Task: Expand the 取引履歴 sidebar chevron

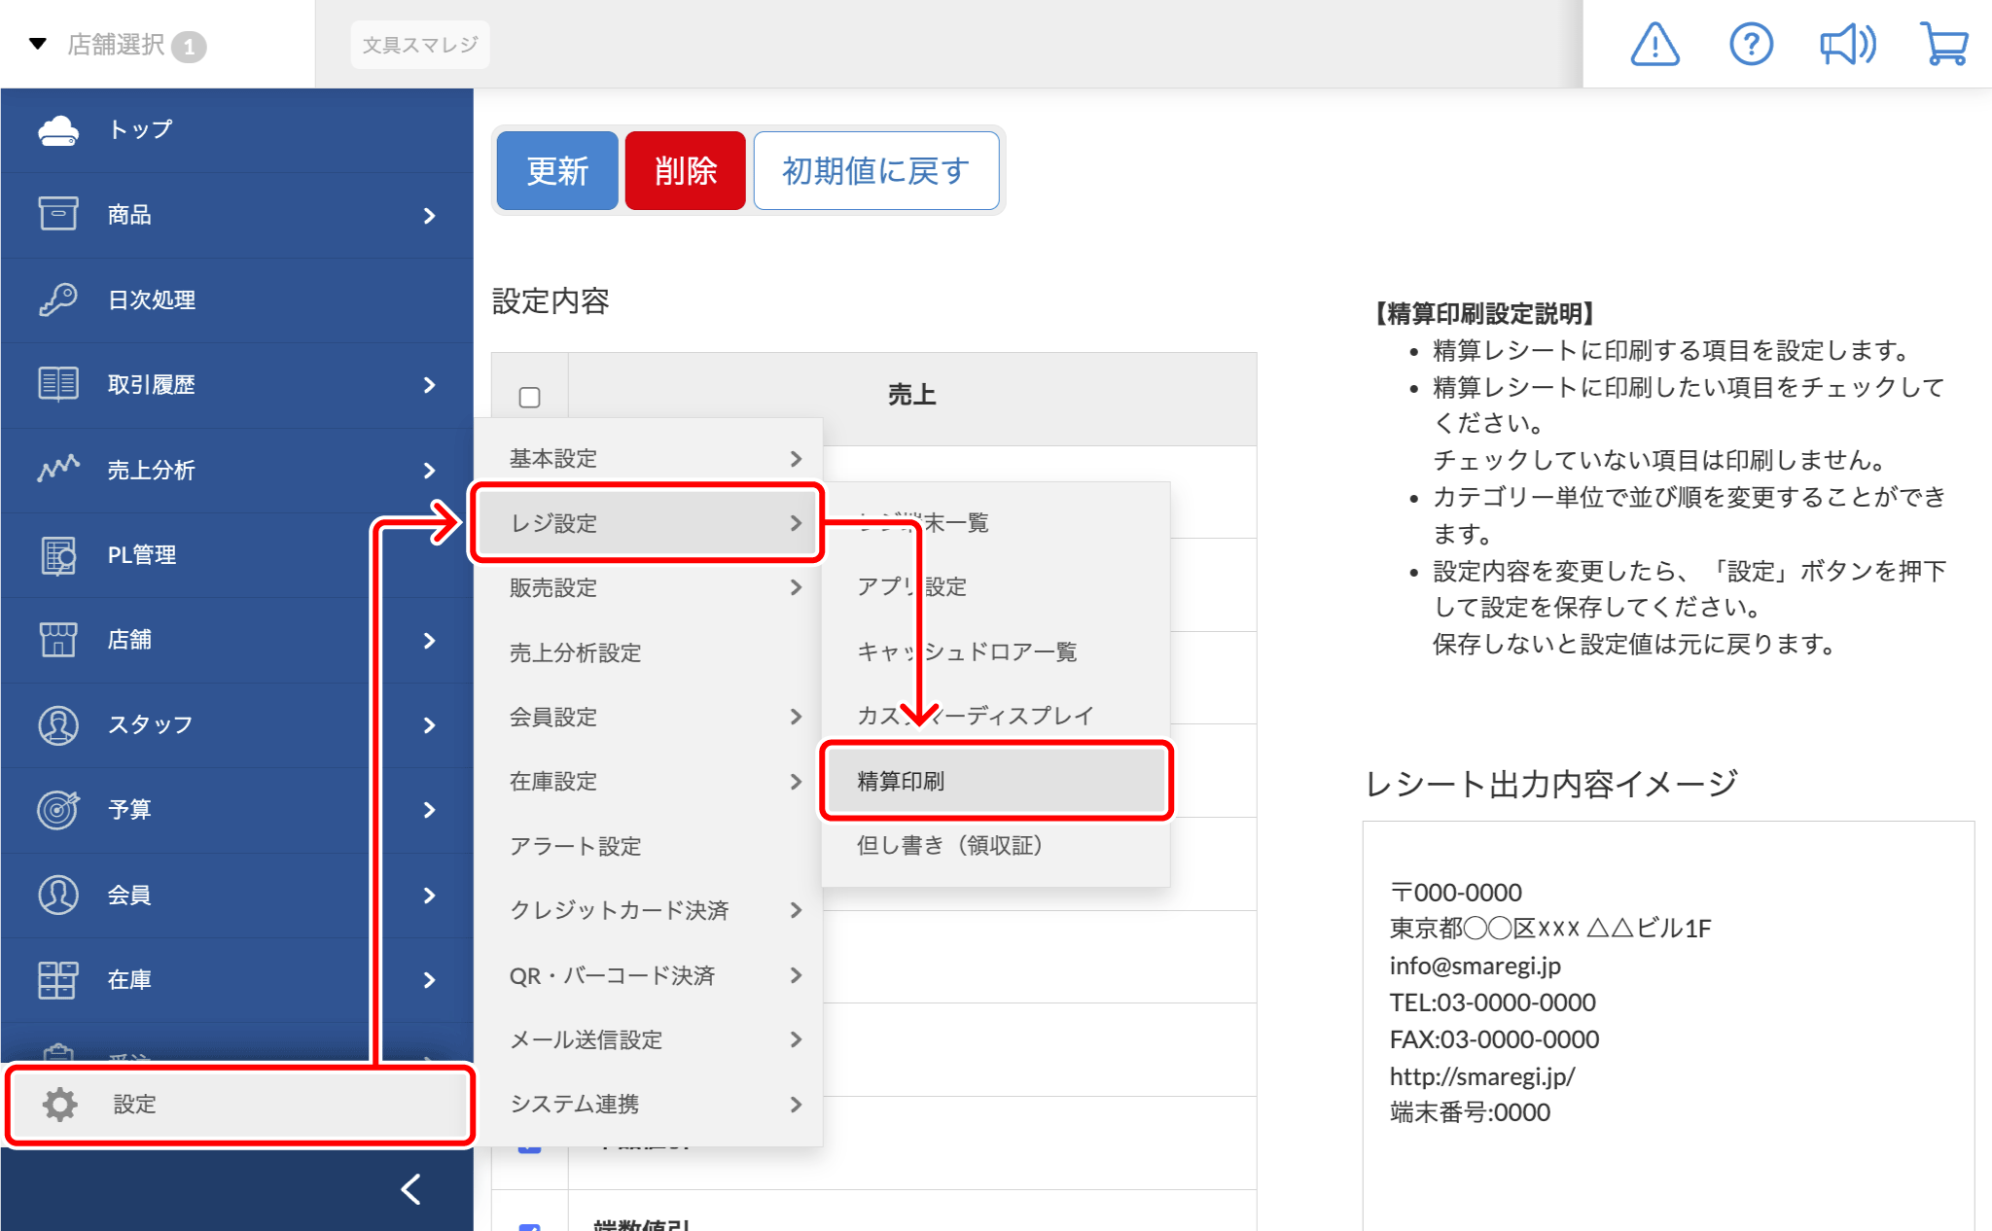Action: [x=430, y=385]
